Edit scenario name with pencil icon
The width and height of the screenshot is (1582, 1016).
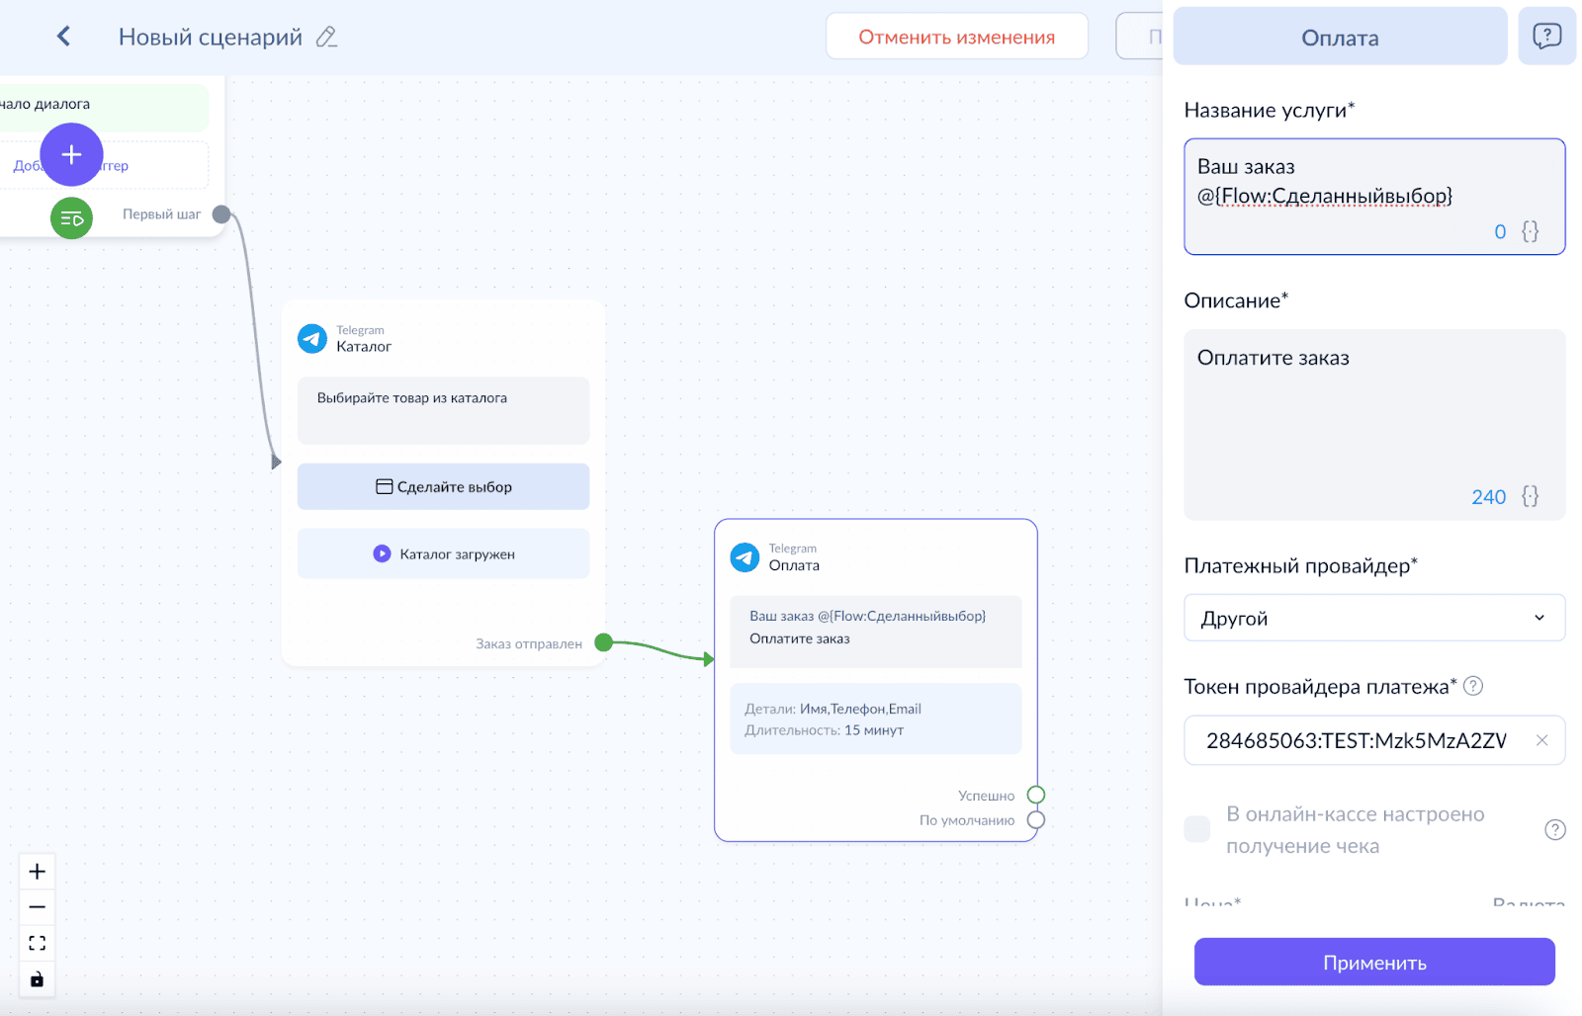(x=326, y=37)
